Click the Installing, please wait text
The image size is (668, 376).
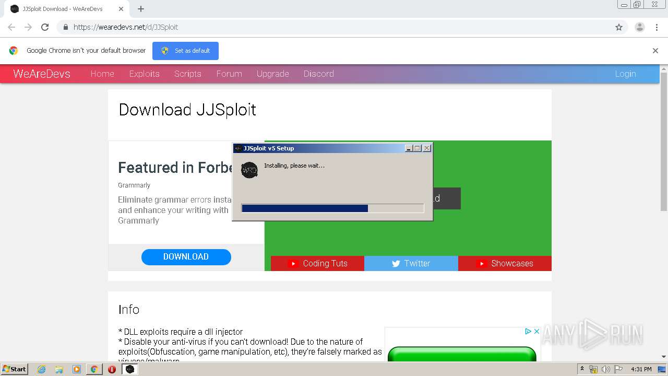(294, 166)
